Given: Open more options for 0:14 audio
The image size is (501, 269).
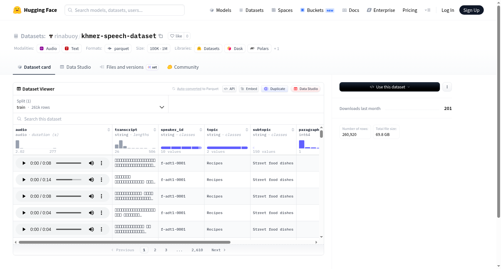Looking at the screenshot, I should click(101, 180).
